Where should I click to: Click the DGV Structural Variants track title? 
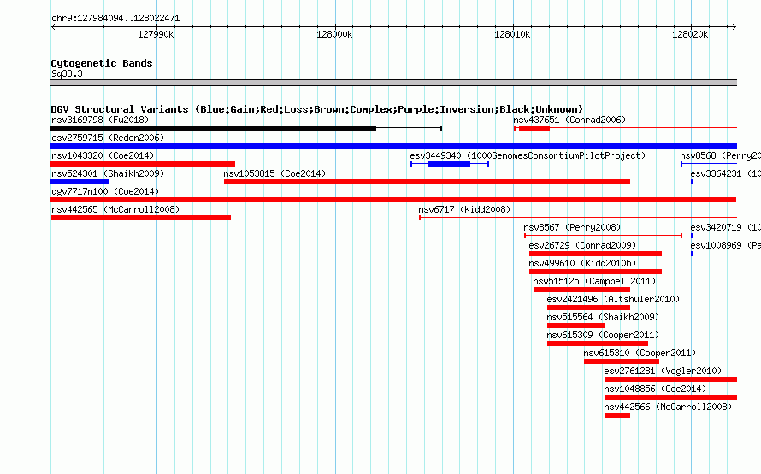(x=317, y=109)
